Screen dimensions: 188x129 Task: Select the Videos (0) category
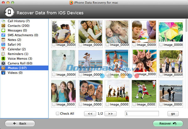click(x=24, y=73)
